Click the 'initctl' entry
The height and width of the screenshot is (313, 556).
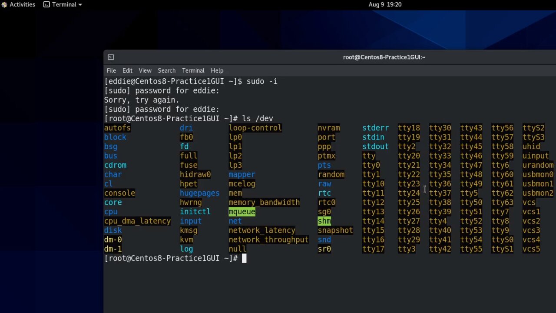coord(195,212)
